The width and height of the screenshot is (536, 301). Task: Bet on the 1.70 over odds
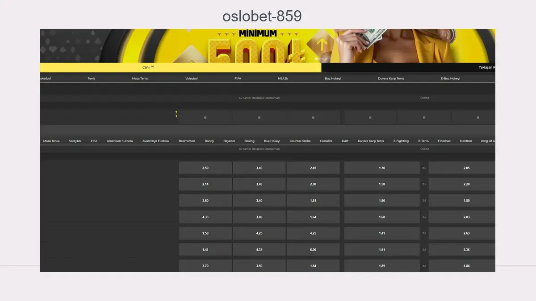click(x=381, y=168)
